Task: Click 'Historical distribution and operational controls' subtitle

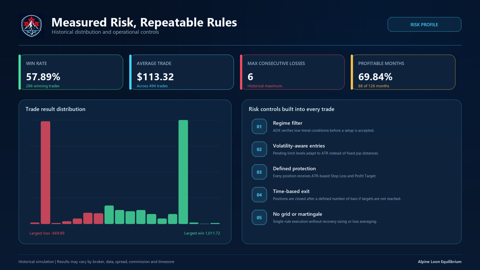Action: (x=105, y=32)
